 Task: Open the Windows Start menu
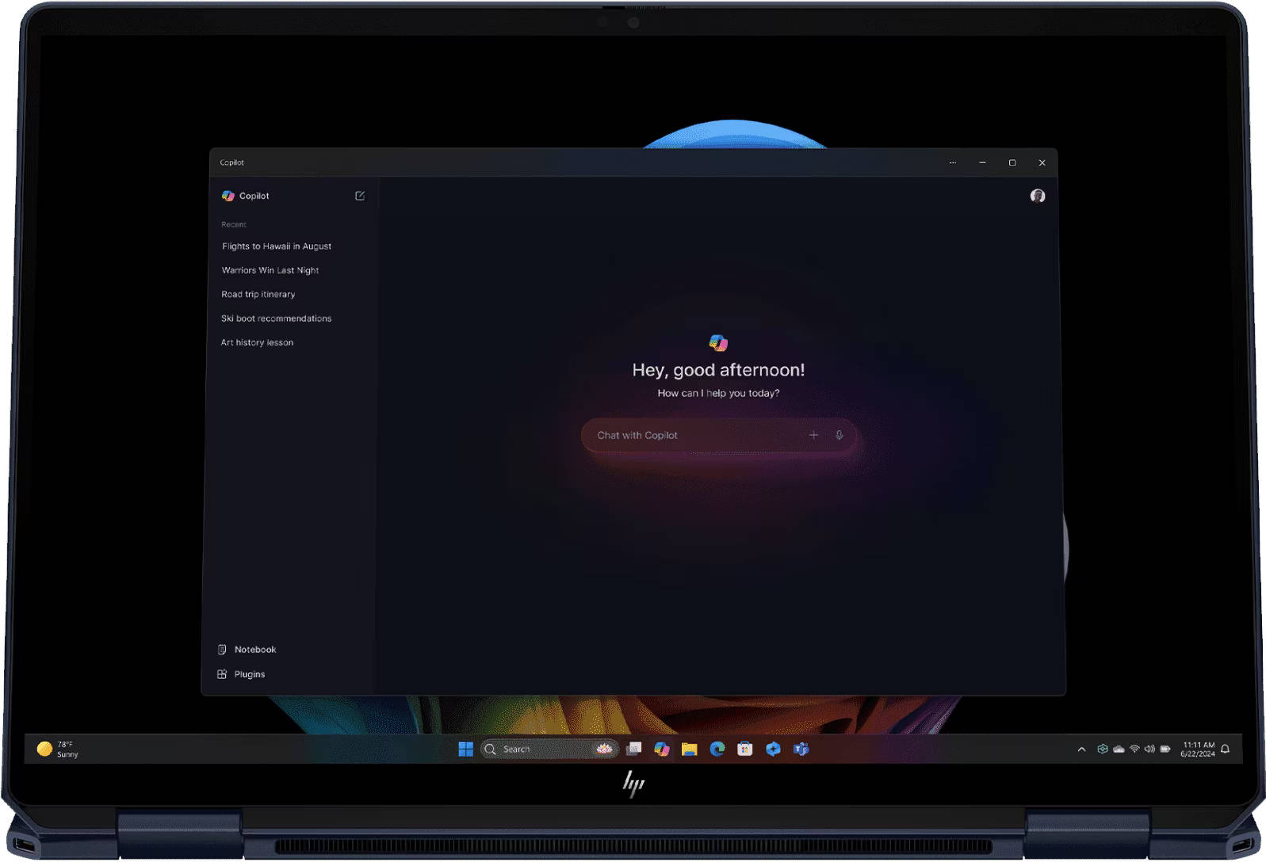pos(466,749)
